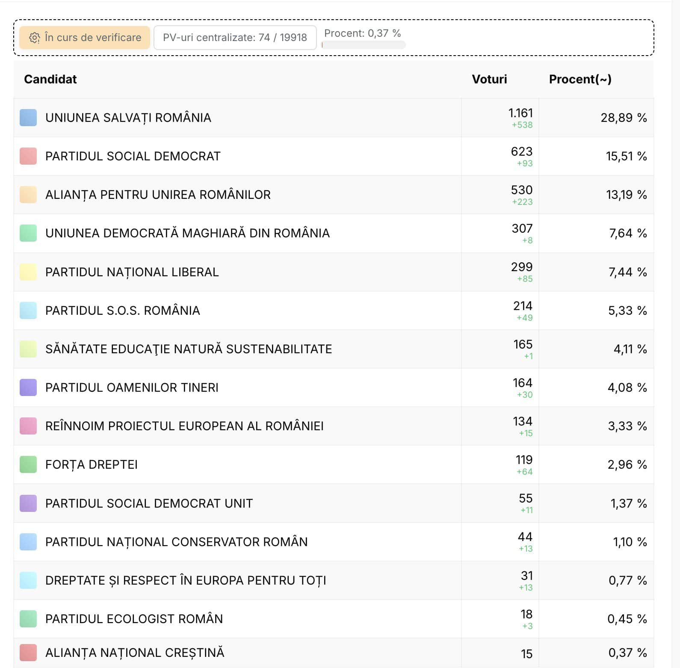Click the 28,89 % percentage
Viewport: 680px width, 668px height.
(624, 118)
